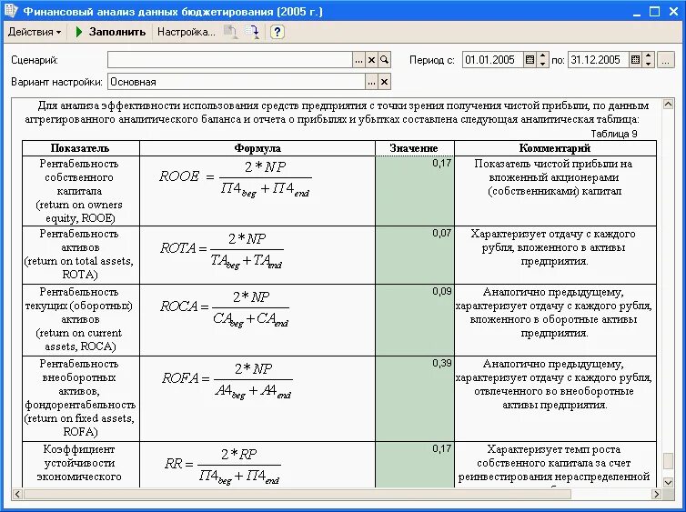
Task: Click the green play arrow icon
Action: click(79, 32)
